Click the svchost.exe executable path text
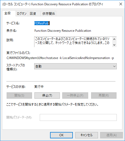Viewport: 125px width, 141px height. pyautogui.click(x=60, y=58)
